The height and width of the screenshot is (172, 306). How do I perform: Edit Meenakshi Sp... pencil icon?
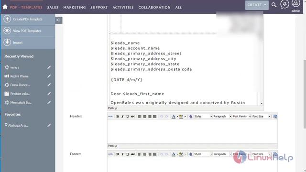[x=49, y=102]
